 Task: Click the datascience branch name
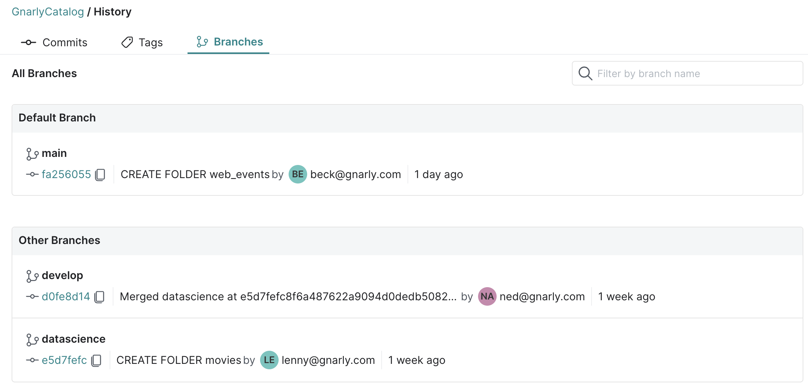73,339
